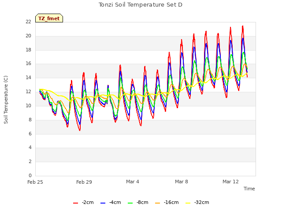
Task: Click the red -2cm legend swatch
Action: tap(75, 203)
